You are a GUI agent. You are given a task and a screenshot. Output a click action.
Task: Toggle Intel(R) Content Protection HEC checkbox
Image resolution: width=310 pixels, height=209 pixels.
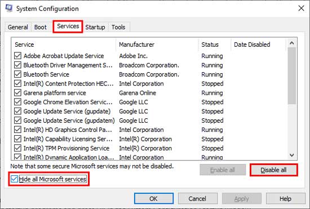click(x=18, y=83)
